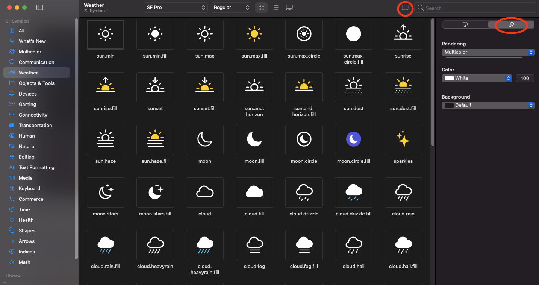The height and width of the screenshot is (285, 539).
Task: Open the Commerce category
Action: click(x=36, y=199)
